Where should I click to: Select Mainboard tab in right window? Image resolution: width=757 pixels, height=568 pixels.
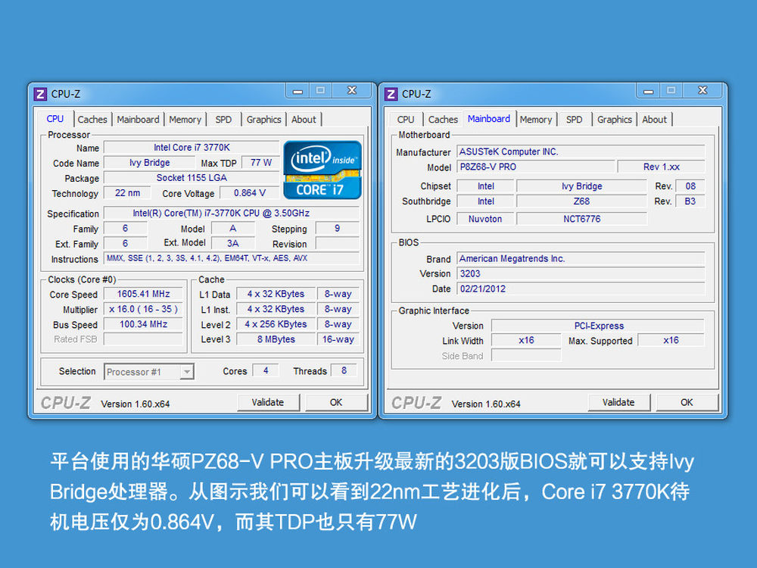488,119
